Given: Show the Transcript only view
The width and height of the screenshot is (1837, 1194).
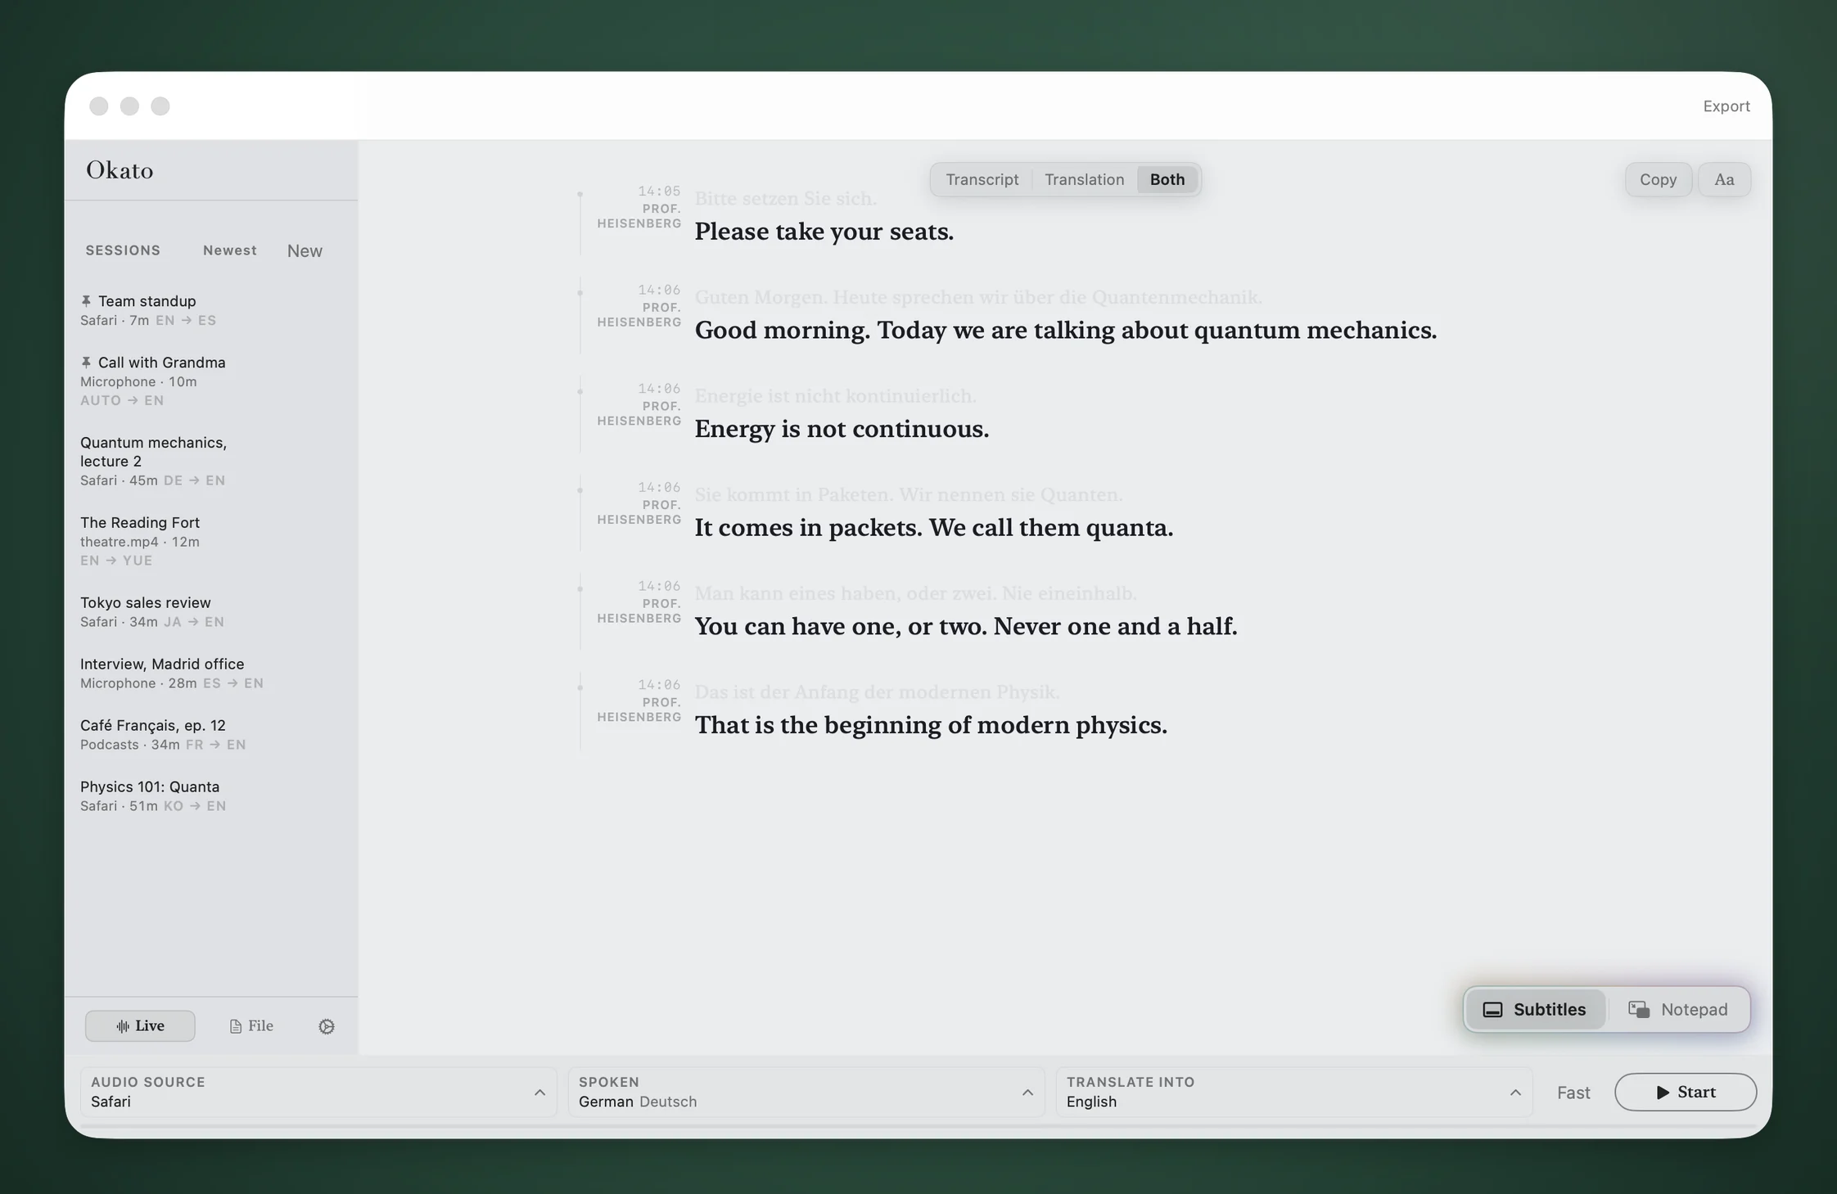Looking at the screenshot, I should (982, 179).
